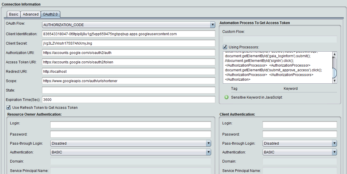
Task: Switch to the Basic tab
Action: [x=14, y=14]
